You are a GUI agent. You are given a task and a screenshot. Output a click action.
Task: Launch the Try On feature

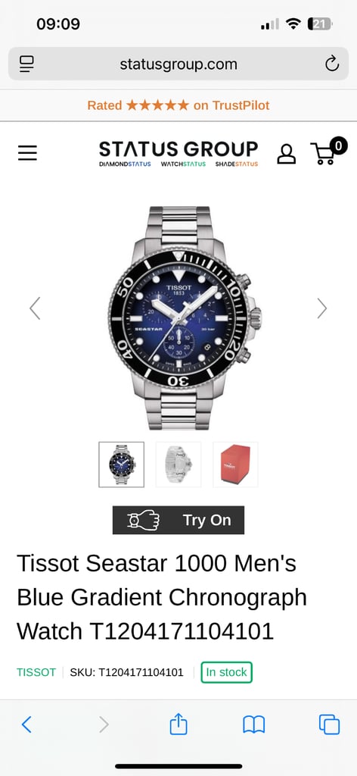pyautogui.click(x=178, y=520)
